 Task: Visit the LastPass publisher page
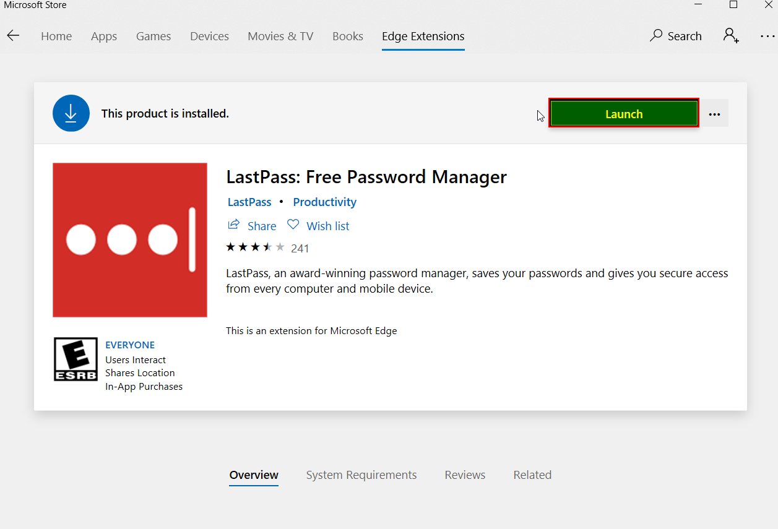tap(249, 202)
